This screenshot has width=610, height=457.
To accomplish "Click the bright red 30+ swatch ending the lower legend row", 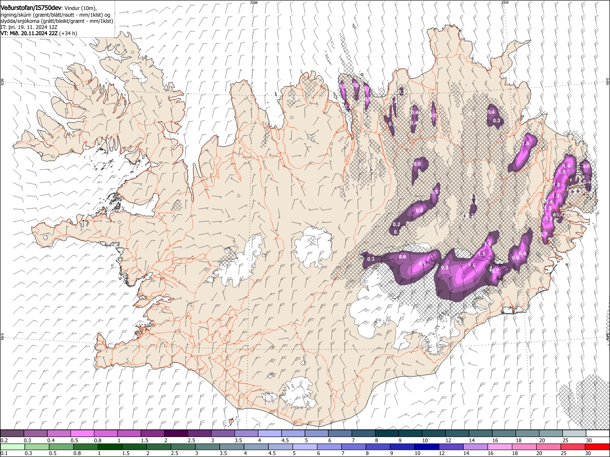I will tap(597, 447).
